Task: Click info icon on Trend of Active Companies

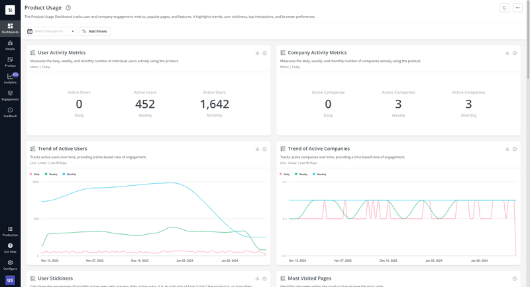Action: pos(515,149)
